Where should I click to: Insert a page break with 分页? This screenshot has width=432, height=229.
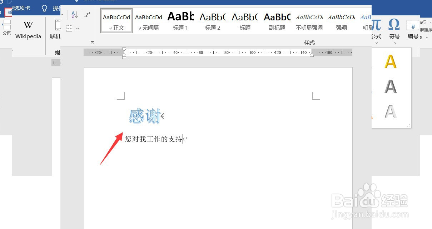point(7,29)
